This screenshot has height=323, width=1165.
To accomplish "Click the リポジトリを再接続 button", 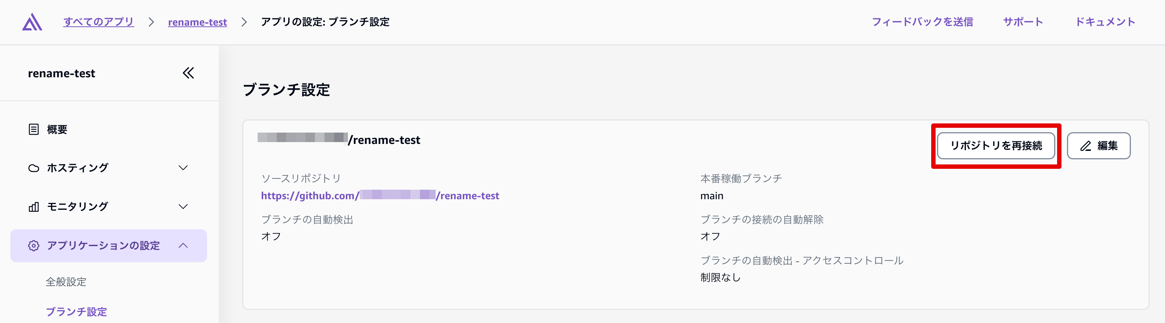I will coord(996,146).
